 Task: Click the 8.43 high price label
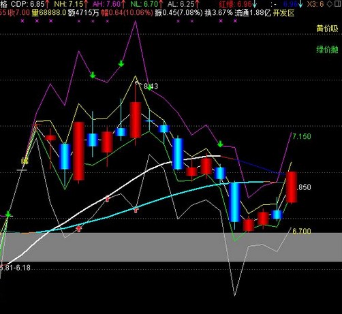tap(151, 87)
